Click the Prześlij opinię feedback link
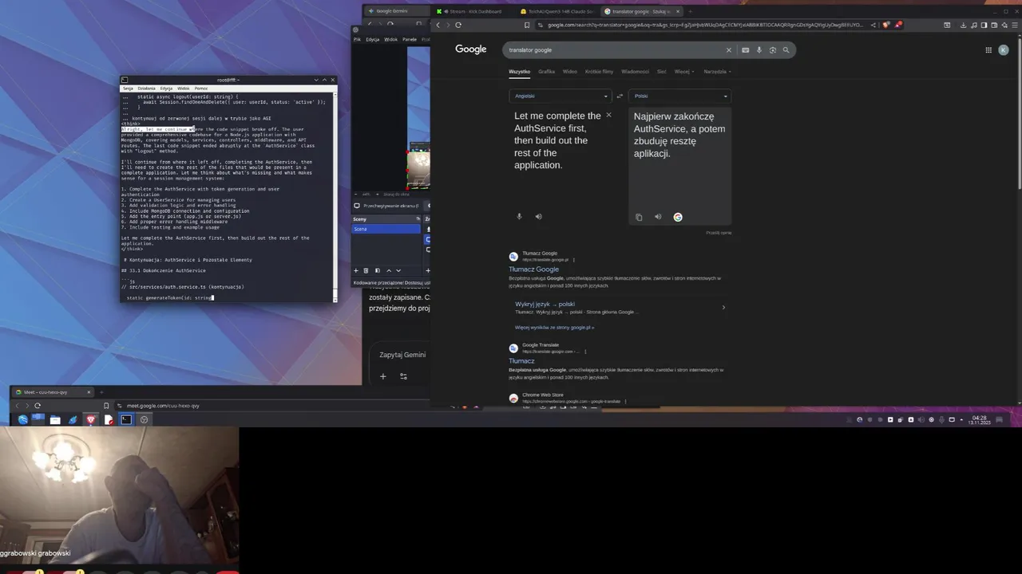 (719, 233)
